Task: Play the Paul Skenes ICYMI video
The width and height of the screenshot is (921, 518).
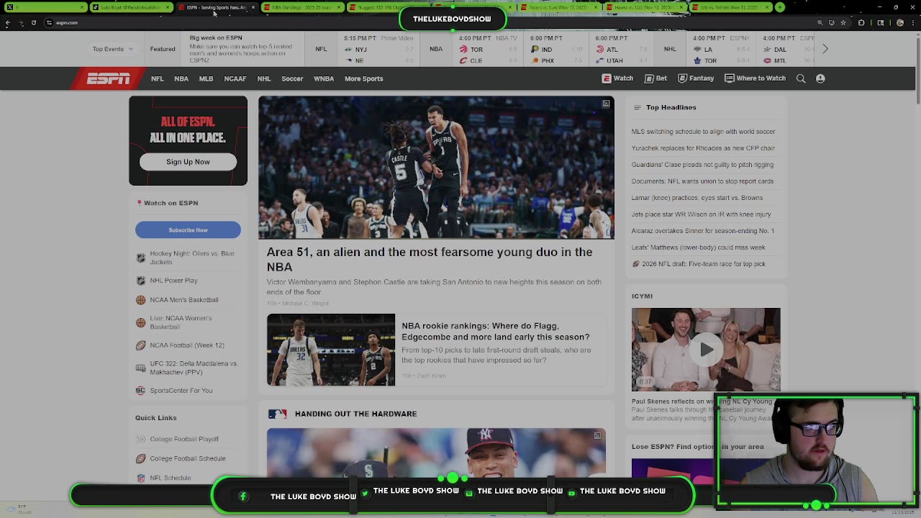Action: [706, 350]
